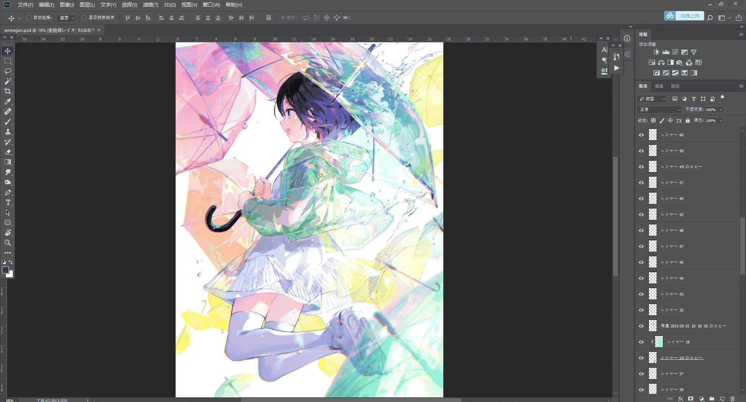Enable the 显示变换控件 checkbox
Viewport: 746px width, 402px height.
[84, 17]
